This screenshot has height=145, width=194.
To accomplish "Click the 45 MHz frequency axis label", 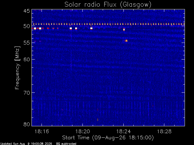I will tap(27, 11).
